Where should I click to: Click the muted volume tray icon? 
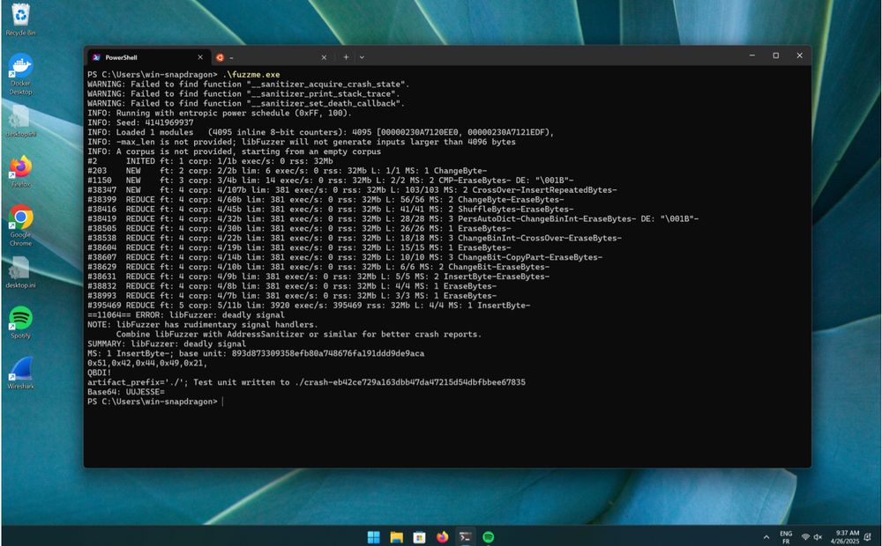pyautogui.click(x=818, y=537)
